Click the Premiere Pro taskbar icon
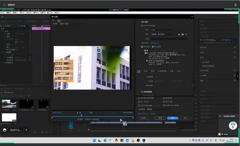This screenshot has height=146, width=240. click(144, 140)
